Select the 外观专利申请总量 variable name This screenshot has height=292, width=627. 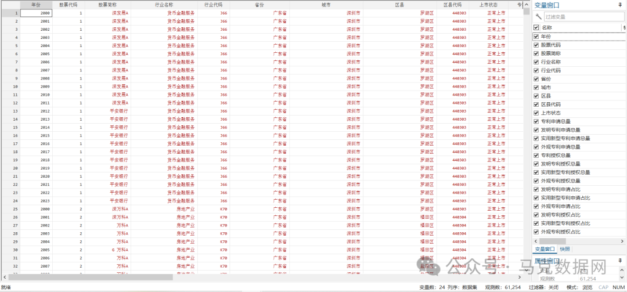(561, 147)
